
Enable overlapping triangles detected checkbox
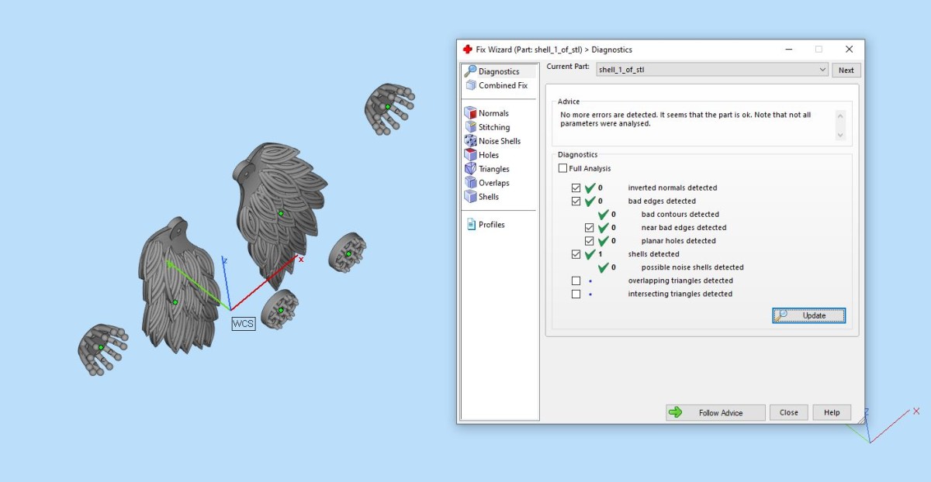576,281
